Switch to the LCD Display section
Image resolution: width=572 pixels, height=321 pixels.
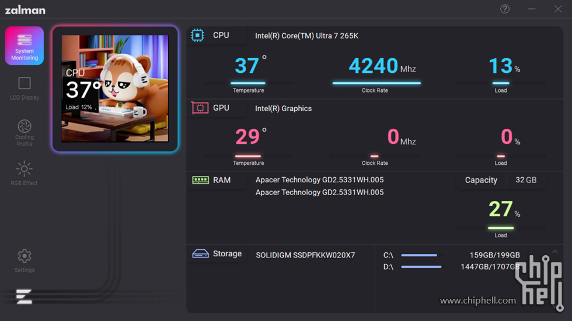coord(25,89)
